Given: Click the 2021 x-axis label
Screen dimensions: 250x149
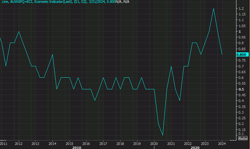Looking at the screenshot, I should click(x=171, y=144).
